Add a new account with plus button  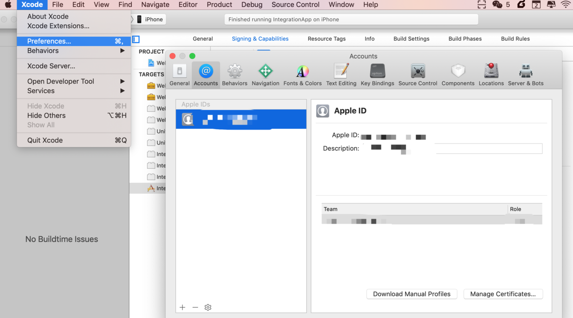coord(183,307)
